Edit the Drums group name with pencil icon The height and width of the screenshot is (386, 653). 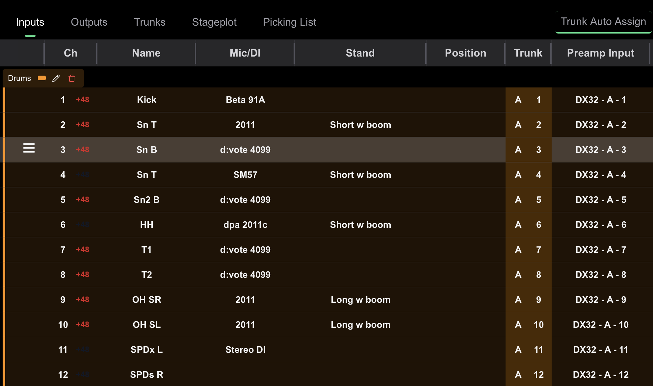[56, 78]
